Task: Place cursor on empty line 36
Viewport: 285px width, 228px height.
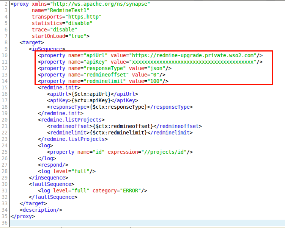Action: 147,223
